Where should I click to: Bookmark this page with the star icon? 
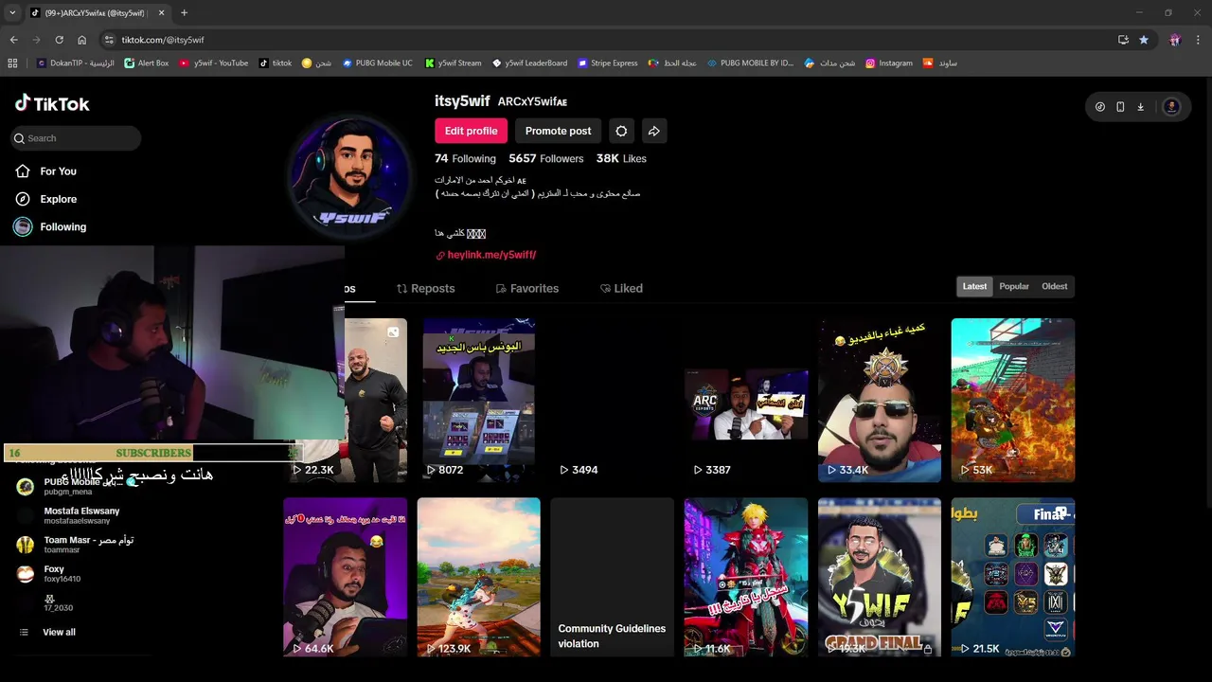click(x=1144, y=40)
